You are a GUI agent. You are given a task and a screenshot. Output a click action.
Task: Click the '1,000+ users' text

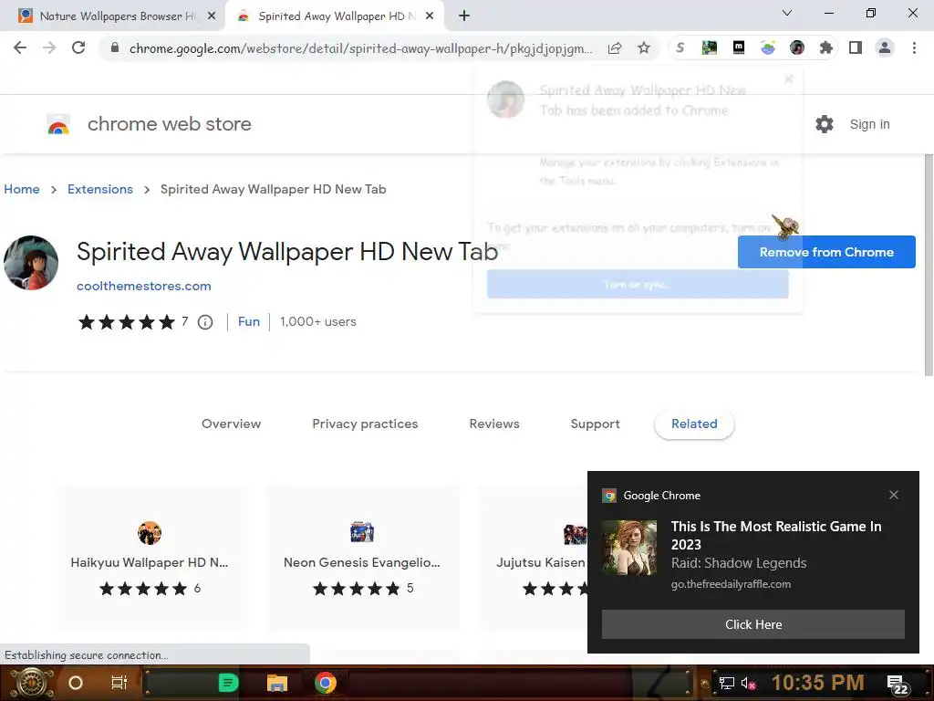tap(318, 322)
